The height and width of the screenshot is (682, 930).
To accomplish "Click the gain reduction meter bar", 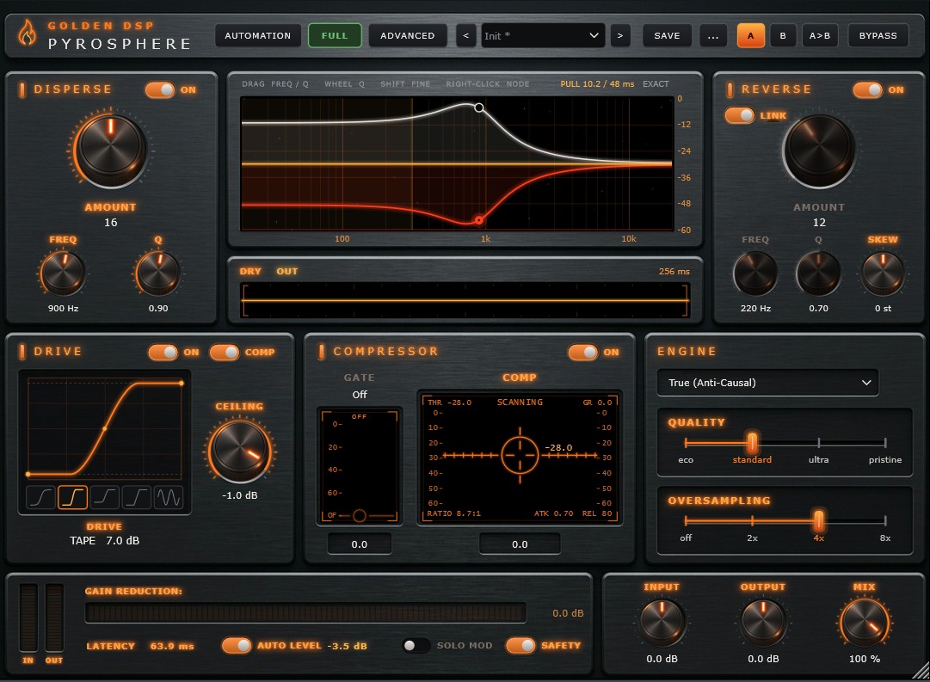I will (x=305, y=612).
